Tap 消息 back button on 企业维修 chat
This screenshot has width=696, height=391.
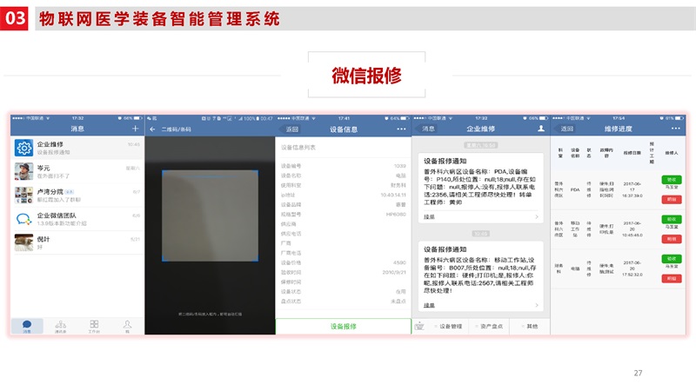coord(427,129)
